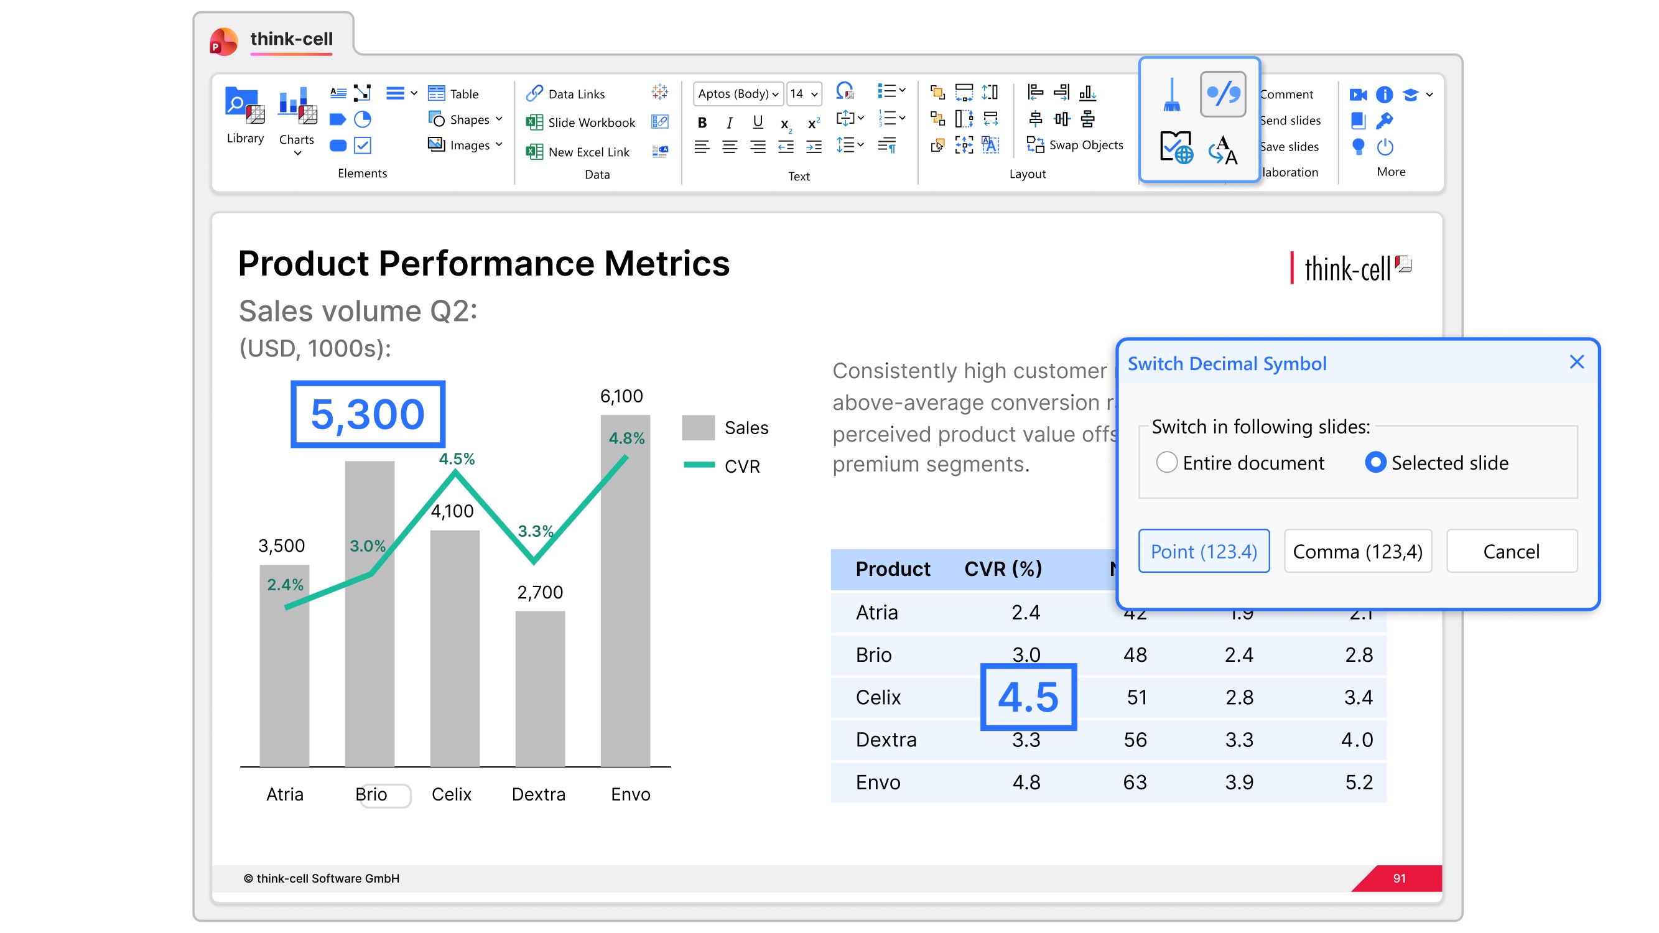Click the replace fonts icon
This screenshot has height=933, width=1659.
click(x=1222, y=149)
